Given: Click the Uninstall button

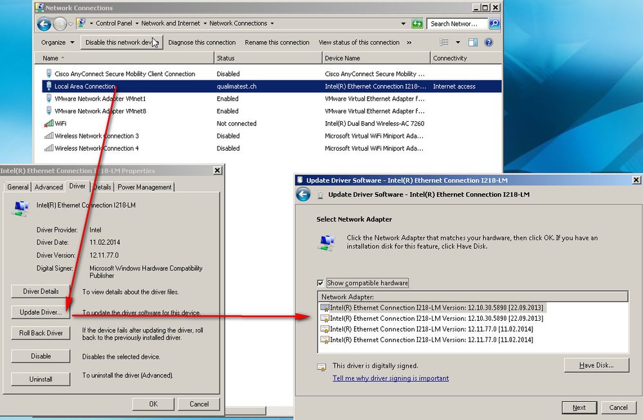Looking at the screenshot, I should click(x=41, y=379).
